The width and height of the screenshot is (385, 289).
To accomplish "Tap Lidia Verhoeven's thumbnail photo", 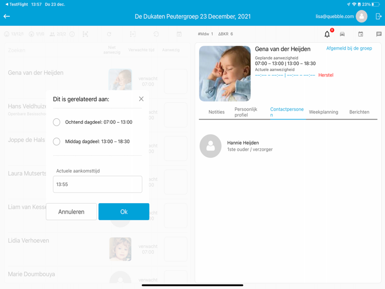I will coord(120,249).
